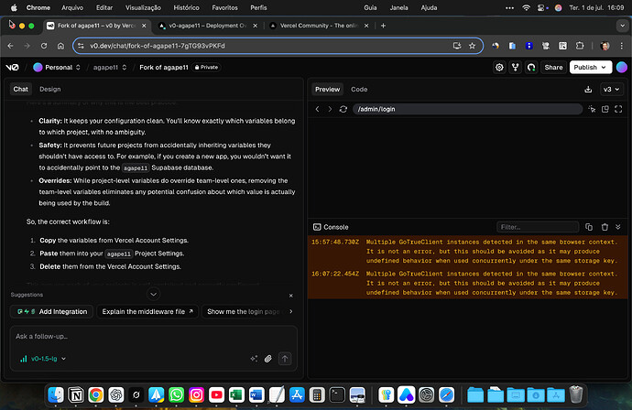The image size is (632, 410).
Task: Open v0-1.5-lg model selector
Action: pyautogui.click(x=43, y=359)
